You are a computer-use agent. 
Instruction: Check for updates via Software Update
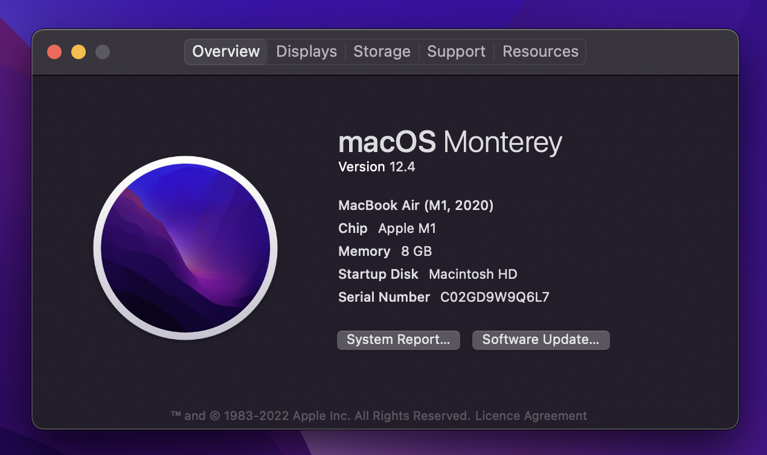[541, 340]
